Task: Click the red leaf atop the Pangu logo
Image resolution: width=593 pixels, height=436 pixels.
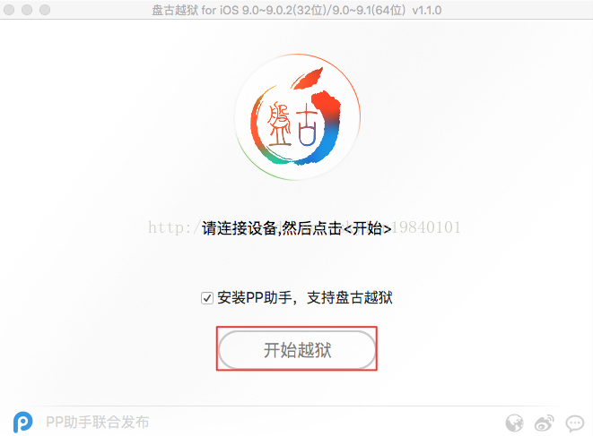Action: pos(309,78)
